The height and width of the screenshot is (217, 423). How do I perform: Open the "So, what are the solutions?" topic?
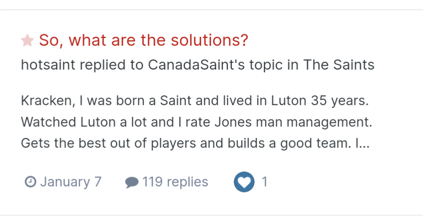click(143, 41)
